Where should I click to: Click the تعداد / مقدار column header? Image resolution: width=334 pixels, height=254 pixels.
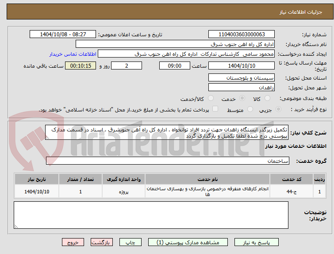click(x=81, y=179)
